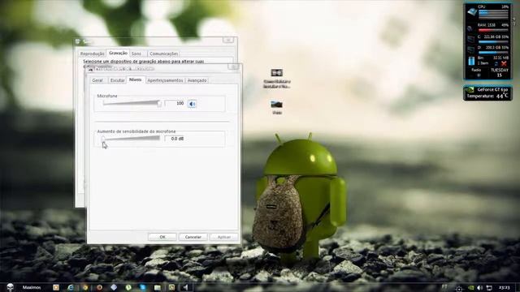Click the TUESDAY 15 date in gadget
The image size is (520, 292).
tap(499, 72)
